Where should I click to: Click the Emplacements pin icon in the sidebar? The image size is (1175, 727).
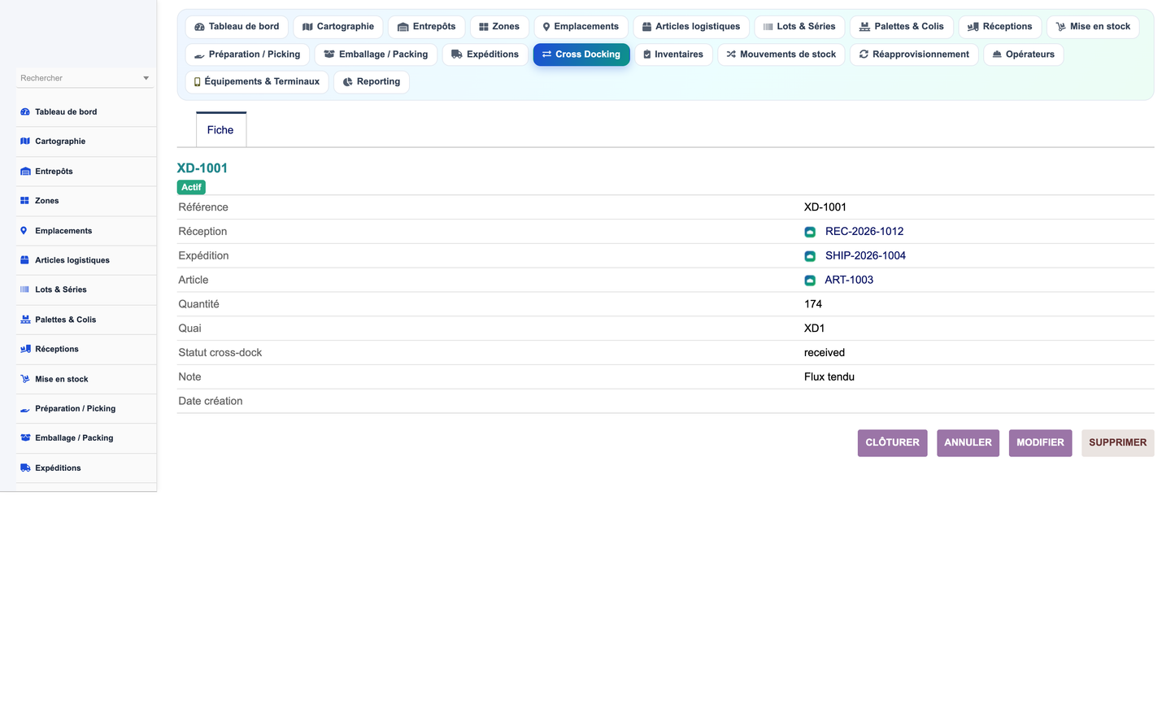(24, 231)
